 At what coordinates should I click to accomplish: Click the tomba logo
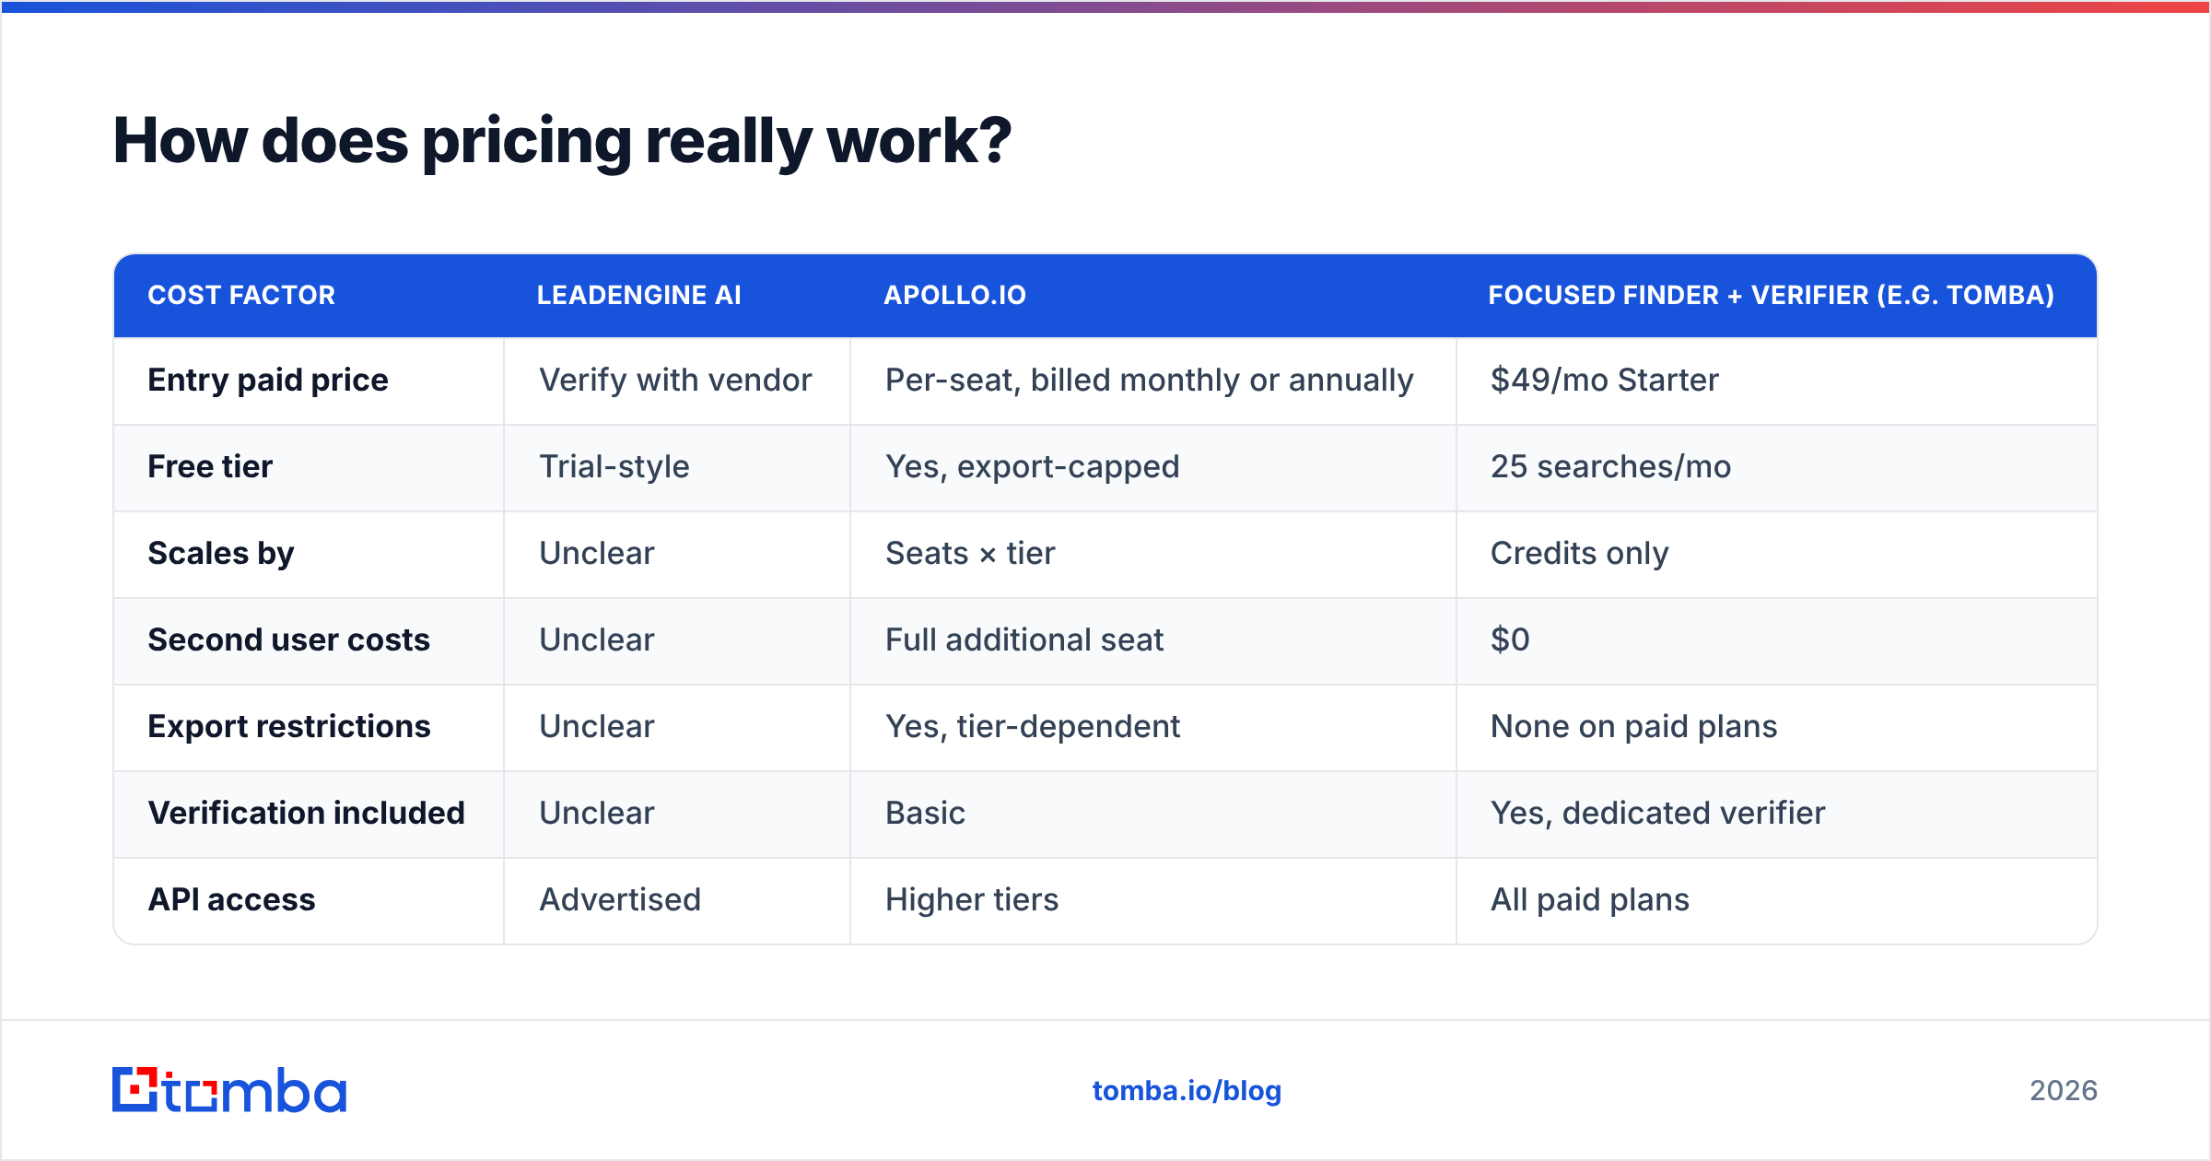click(229, 1090)
